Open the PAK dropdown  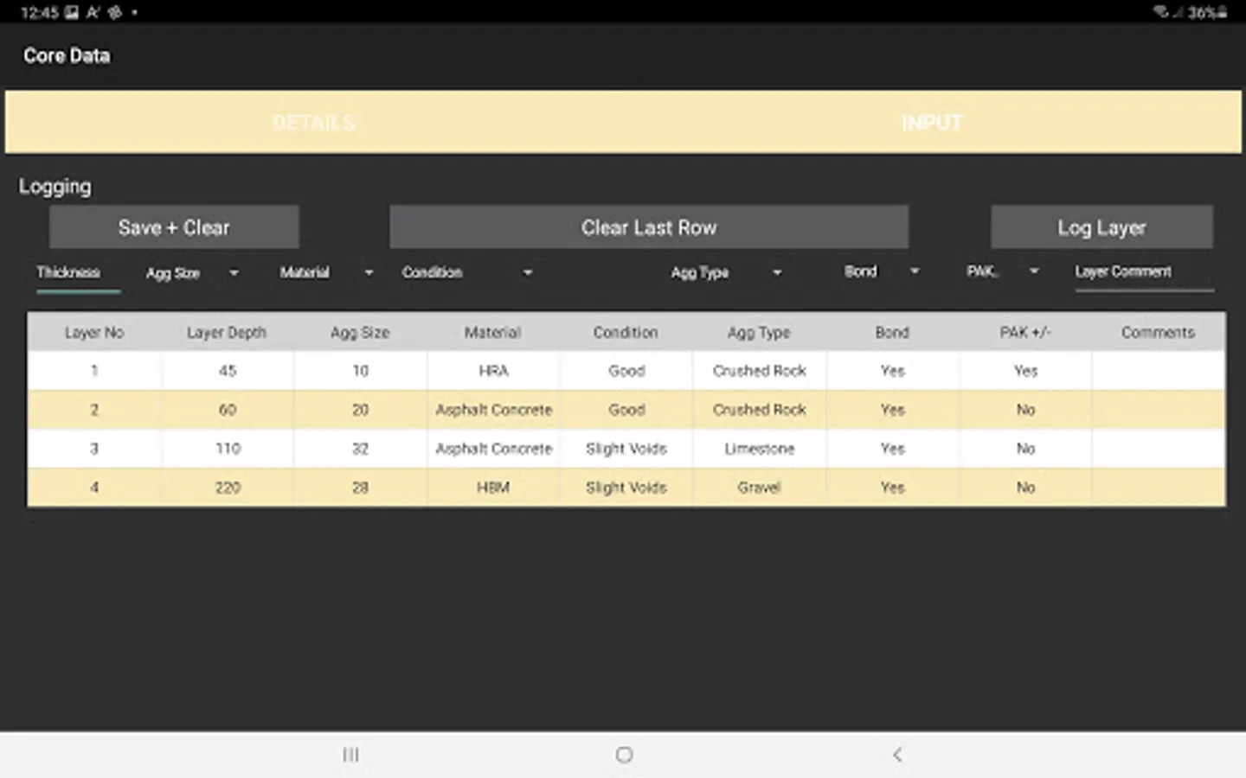[x=1003, y=272]
